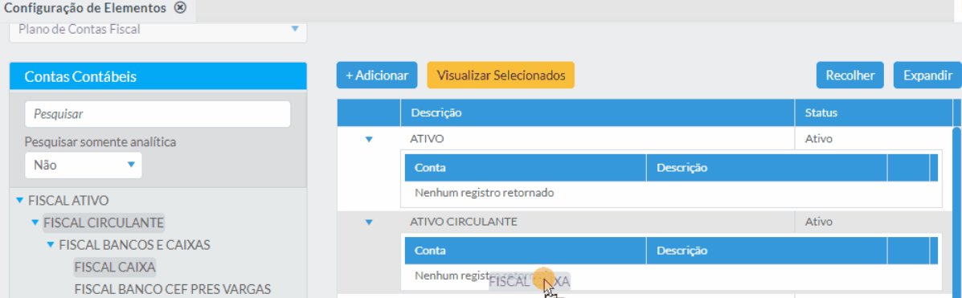962x298 pixels.
Task: Select FISCAL CAIXA in the accounts tree
Action: [x=115, y=267]
